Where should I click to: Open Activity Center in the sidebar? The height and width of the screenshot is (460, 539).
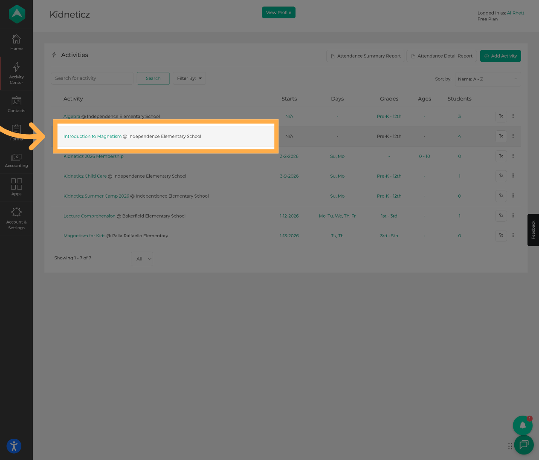(16, 73)
